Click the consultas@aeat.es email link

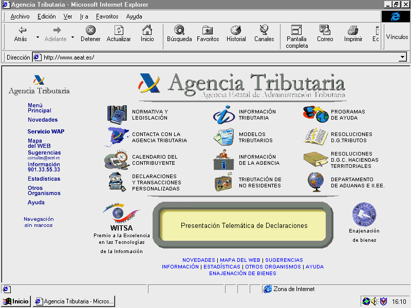click(x=44, y=158)
